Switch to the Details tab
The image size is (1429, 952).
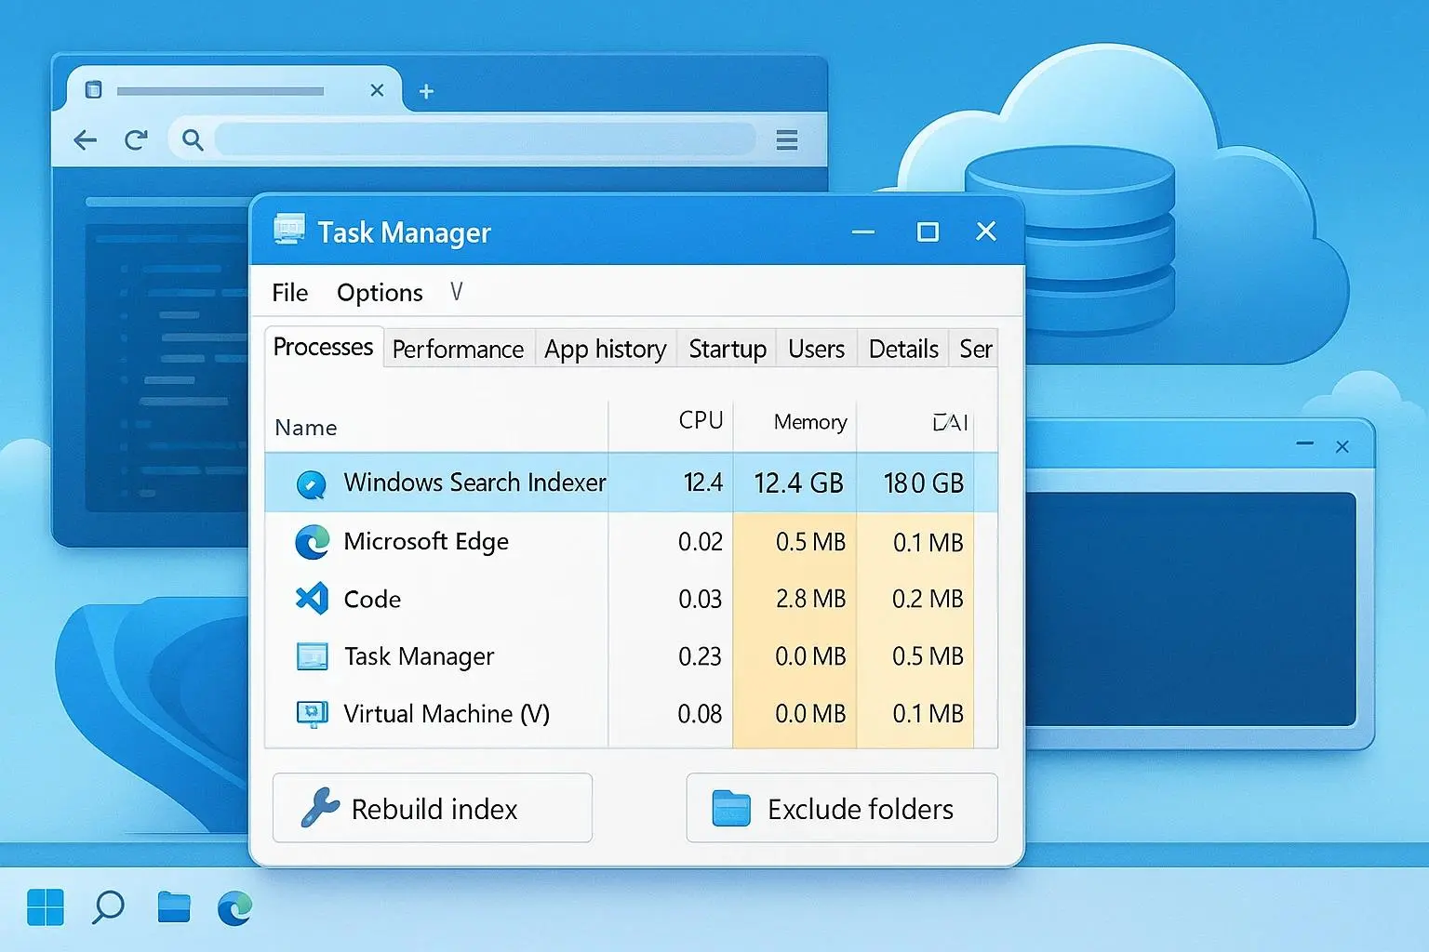click(903, 349)
